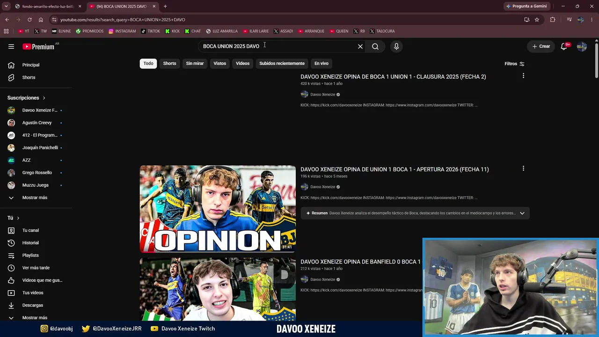Open the Davoo Xeneize channel under Clausura video
Screen dimensions: 599x337
pos(322,95)
